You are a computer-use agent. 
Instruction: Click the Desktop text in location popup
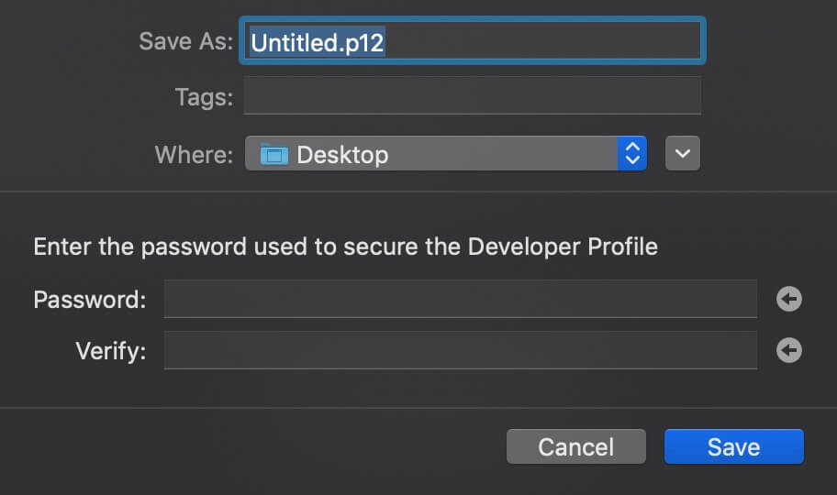pyautogui.click(x=342, y=155)
